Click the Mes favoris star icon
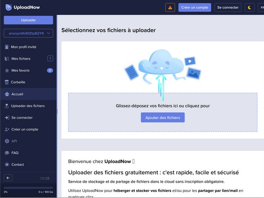This screenshot has height=198, width=264. point(7,71)
